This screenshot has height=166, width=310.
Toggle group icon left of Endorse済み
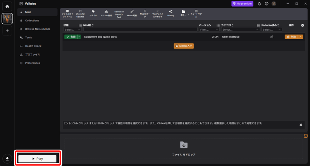258,25
